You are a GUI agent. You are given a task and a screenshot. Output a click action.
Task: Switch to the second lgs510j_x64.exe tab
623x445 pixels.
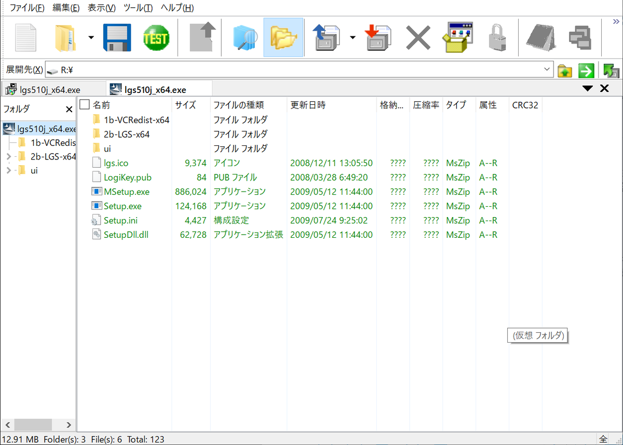(158, 88)
